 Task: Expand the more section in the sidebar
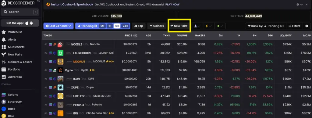tap(6, 84)
